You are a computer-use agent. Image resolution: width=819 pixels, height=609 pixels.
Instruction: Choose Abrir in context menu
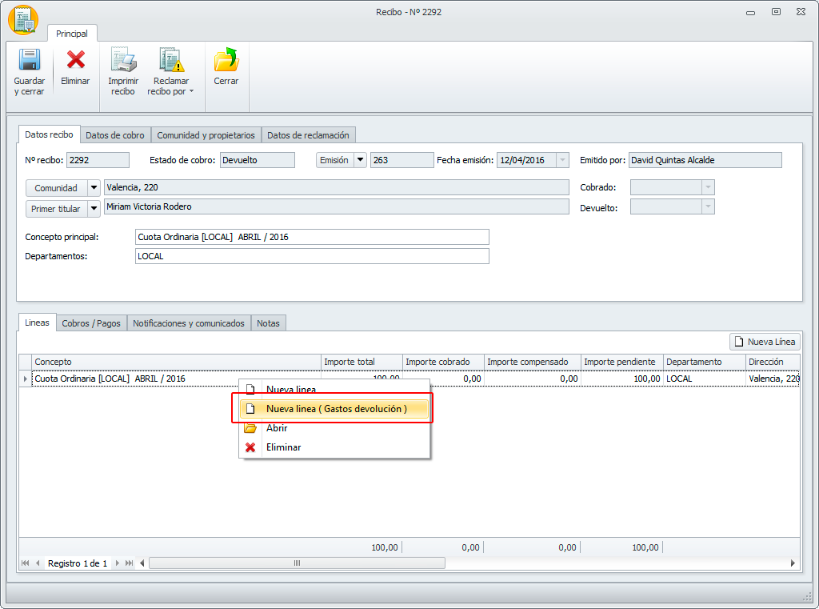click(x=334, y=428)
